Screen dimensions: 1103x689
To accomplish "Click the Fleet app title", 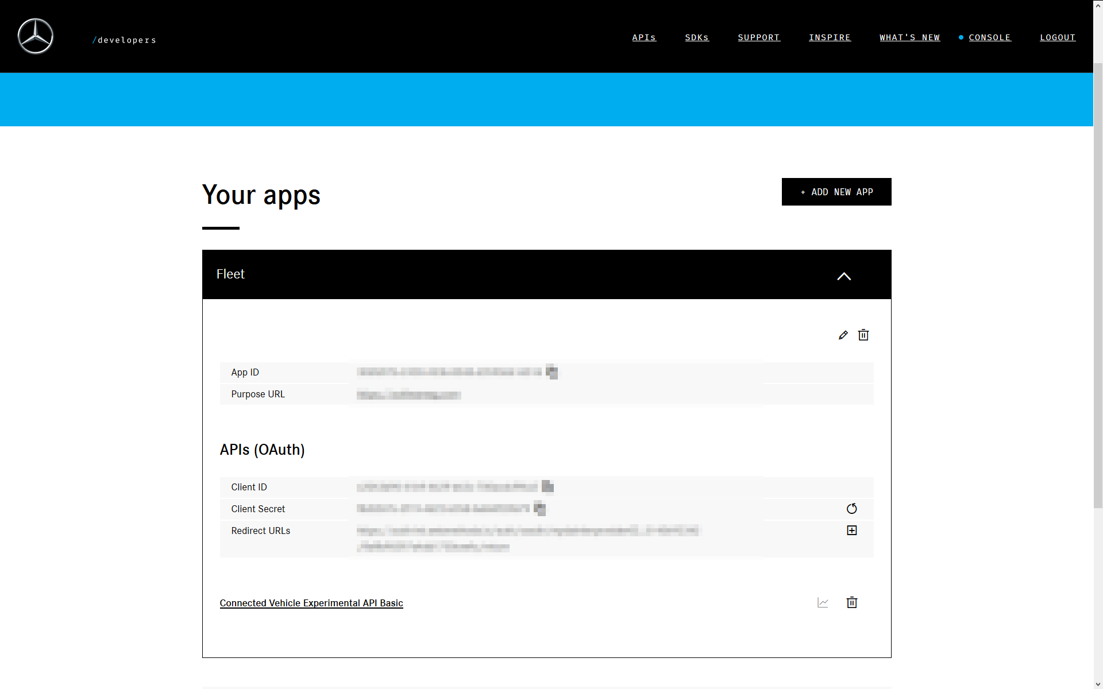I will pyautogui.click(x=230, y=274).
